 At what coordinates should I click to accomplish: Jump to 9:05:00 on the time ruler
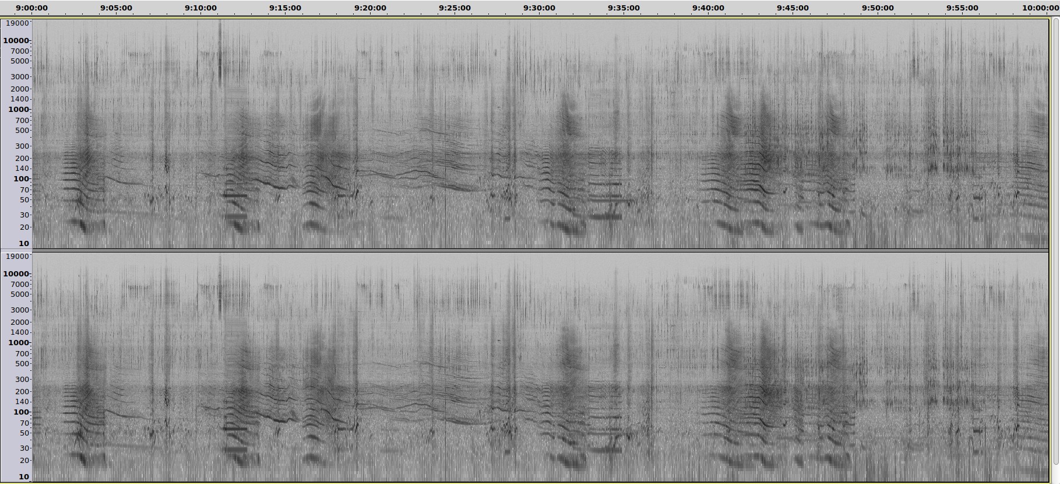(x=117, y=8)
